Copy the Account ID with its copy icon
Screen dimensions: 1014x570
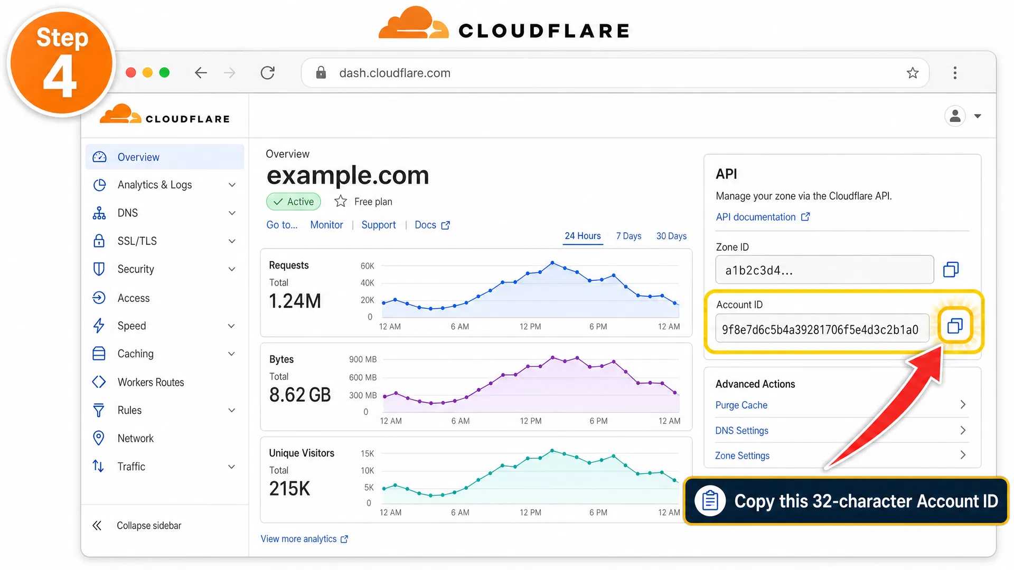955,326
